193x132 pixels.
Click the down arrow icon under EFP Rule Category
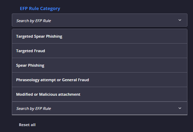click(x=180, y=20)
